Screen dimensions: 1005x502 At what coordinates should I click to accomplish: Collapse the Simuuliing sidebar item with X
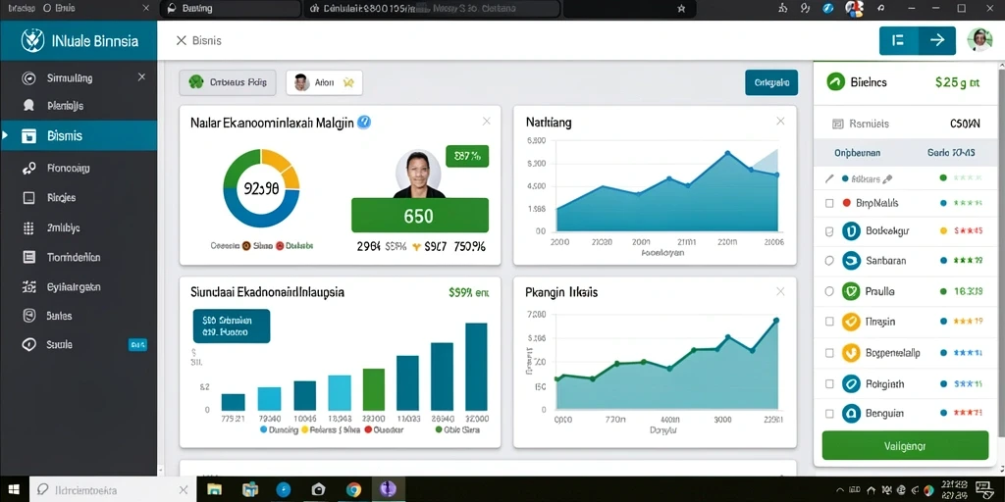(x=141, y=77)
